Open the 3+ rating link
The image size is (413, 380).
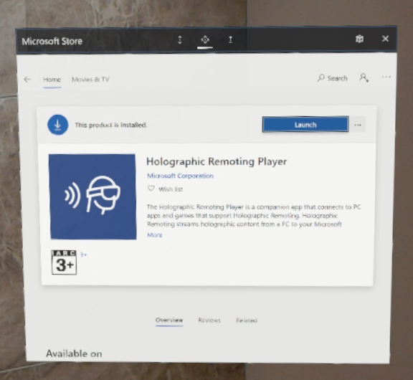click(x=83, y=255)
